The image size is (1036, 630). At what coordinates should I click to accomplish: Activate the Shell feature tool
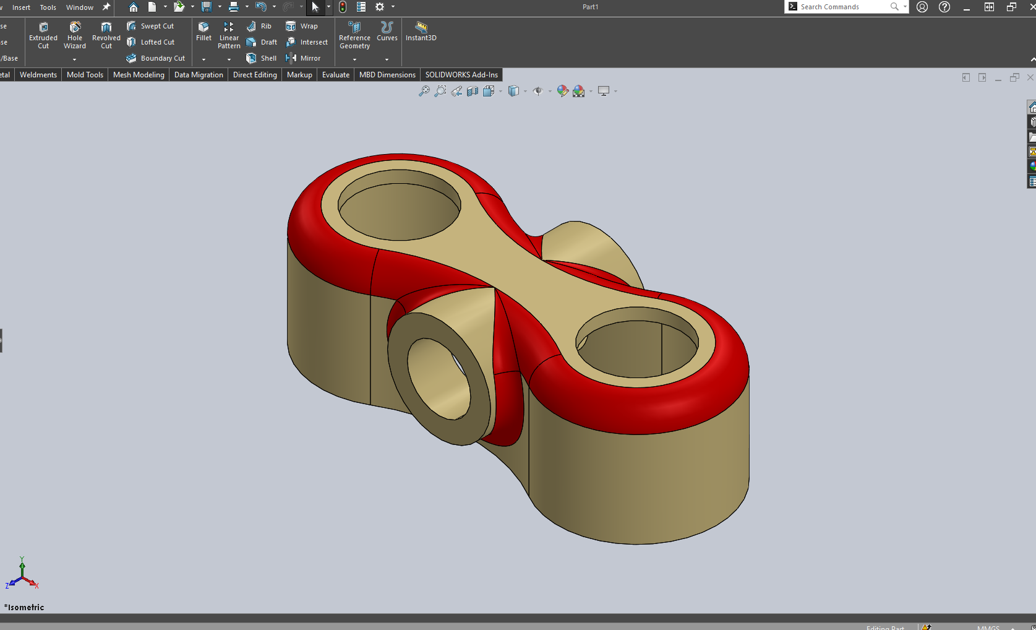click(x=262, y=58)
